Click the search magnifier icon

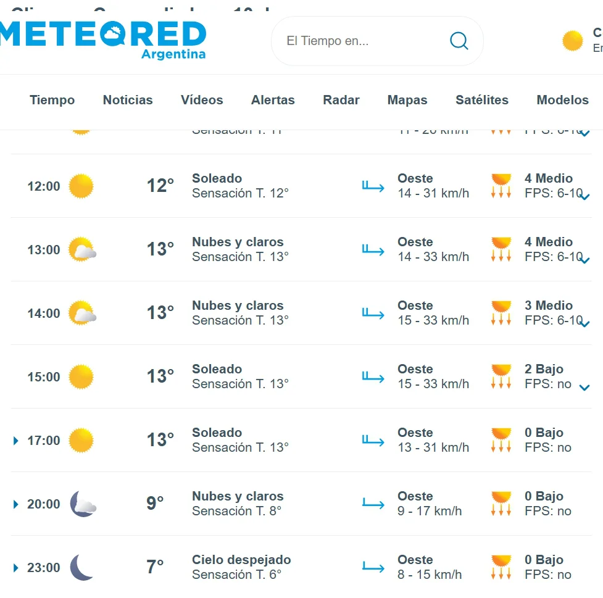click(459, 40)
